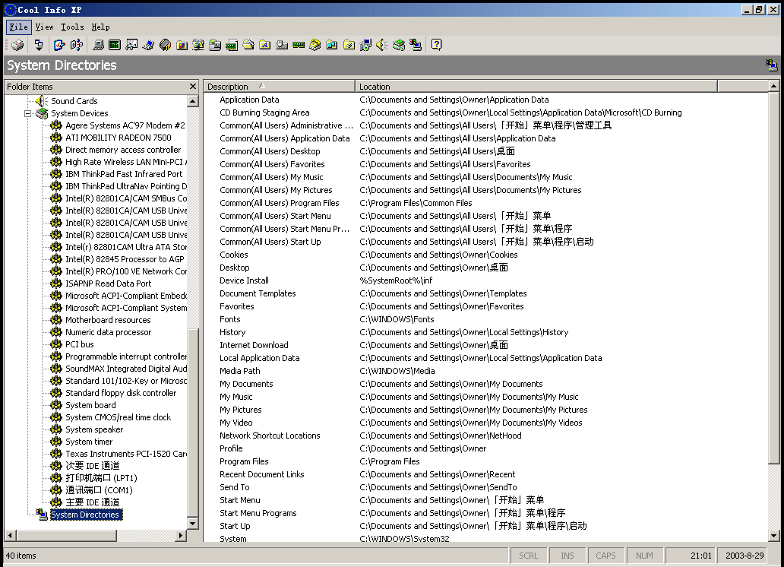This screenshot has height=567, width=784.
Task: Click the network globe toolbar icon
Action: click(x=198, y=45)
